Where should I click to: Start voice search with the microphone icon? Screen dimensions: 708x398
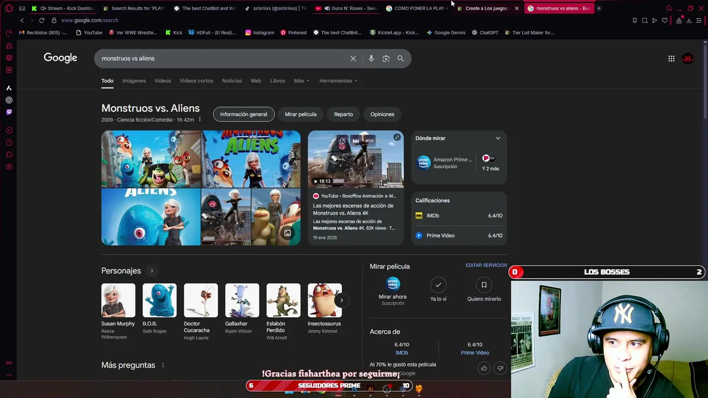point(371,59)
